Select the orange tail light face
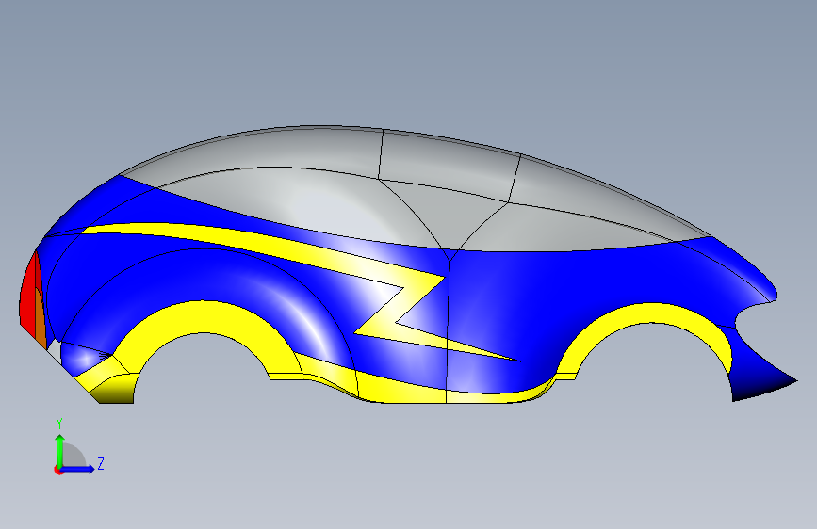Viewport: 817px width, 529px height. coord(41,319)
